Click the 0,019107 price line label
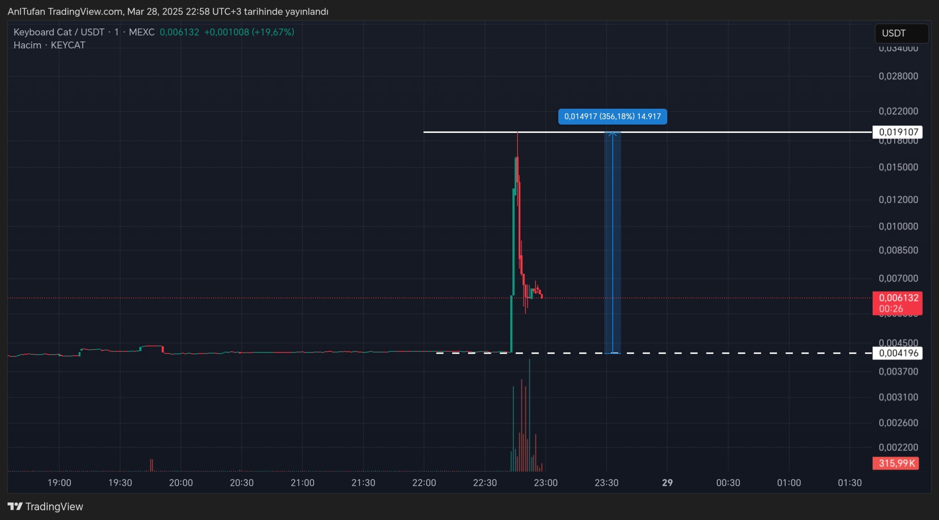Image resolution: width=939 pixels, height=520 pixels. (897, 132)
